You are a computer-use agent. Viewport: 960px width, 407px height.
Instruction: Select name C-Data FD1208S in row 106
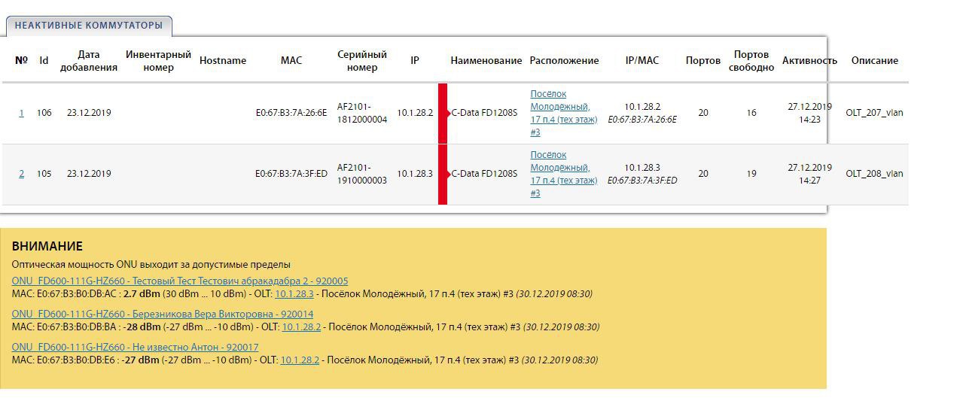pos(484,113)
